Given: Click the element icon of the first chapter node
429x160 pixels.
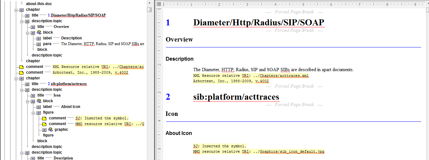Looking at the screenshot, I should [22, 10].
